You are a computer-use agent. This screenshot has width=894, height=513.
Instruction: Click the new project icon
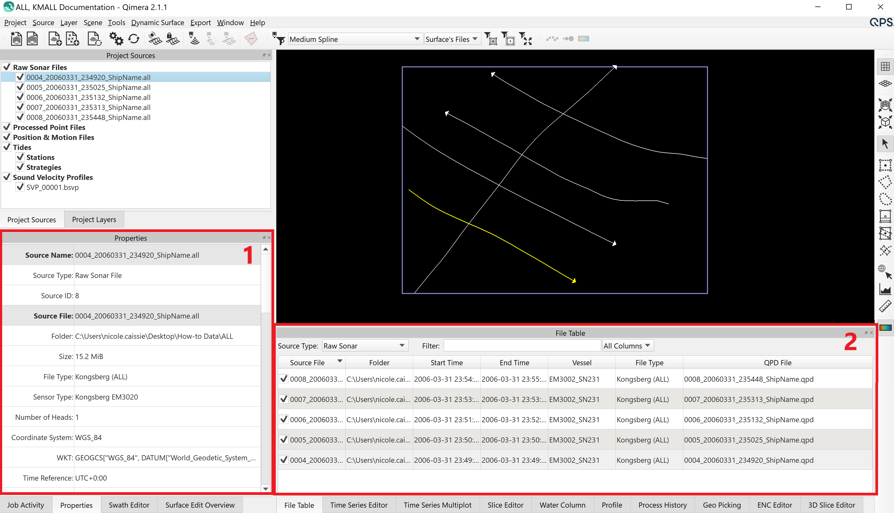(x=16, y=39)
